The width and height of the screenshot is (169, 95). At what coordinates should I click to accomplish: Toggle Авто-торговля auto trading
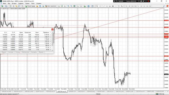coord(50,6)
